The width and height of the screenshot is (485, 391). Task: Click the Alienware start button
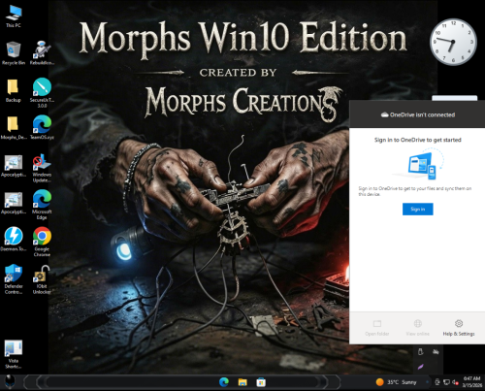10,381
